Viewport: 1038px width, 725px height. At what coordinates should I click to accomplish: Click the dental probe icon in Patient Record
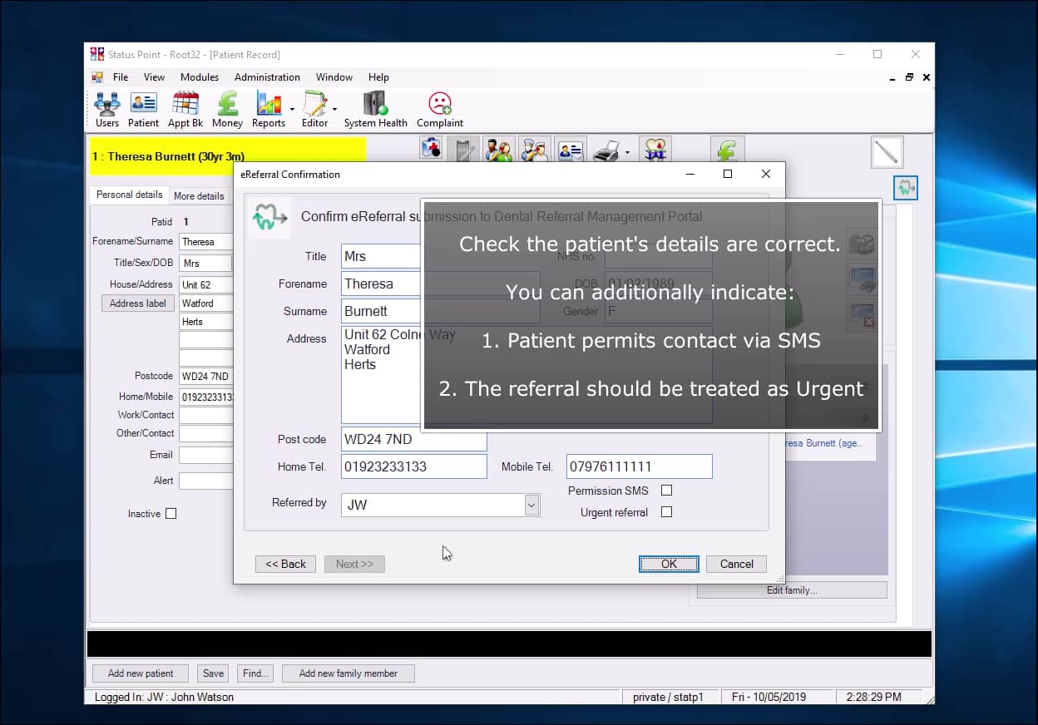(887, 152)
